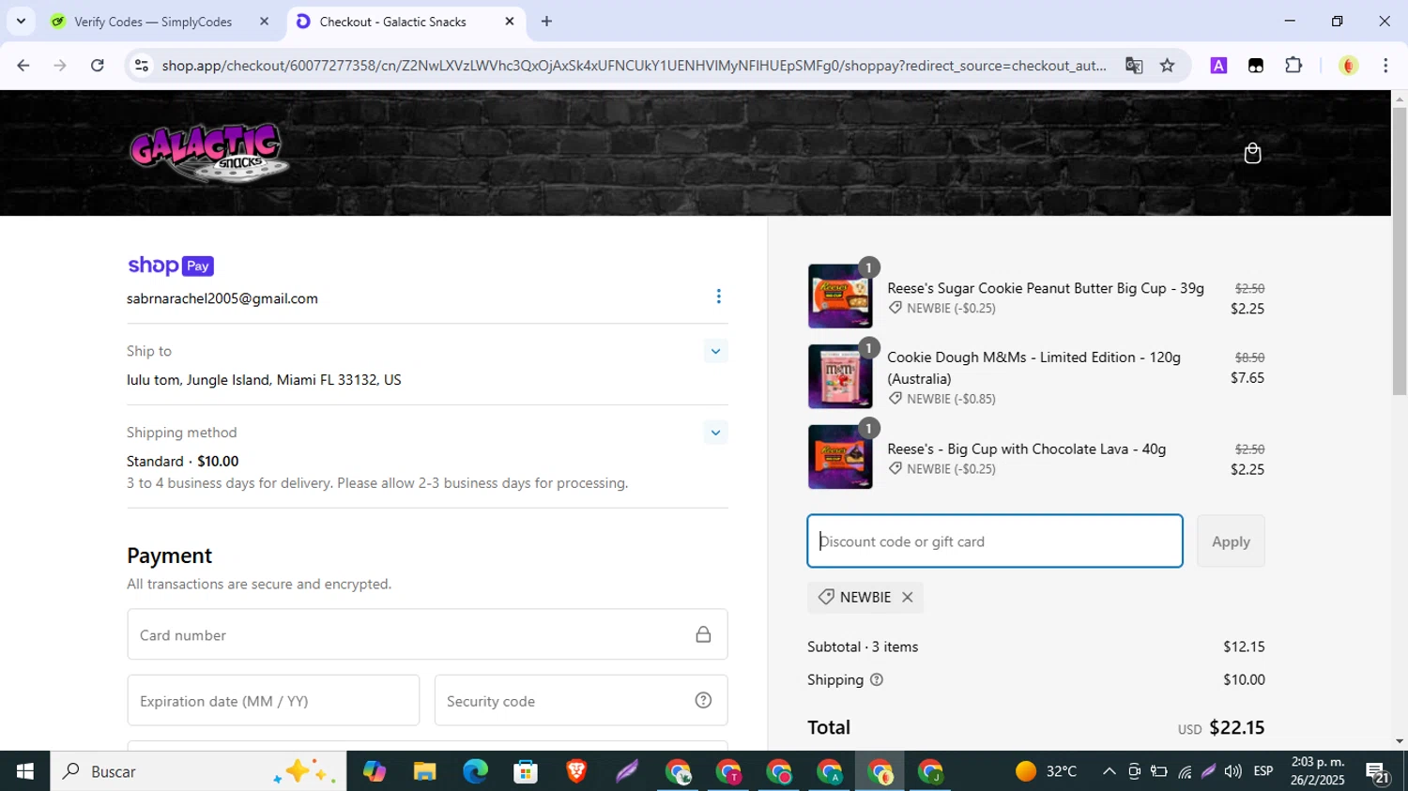Click the ESP language indicator
The width and height of the screenshot is (1408, 791).
point(1263,771)
